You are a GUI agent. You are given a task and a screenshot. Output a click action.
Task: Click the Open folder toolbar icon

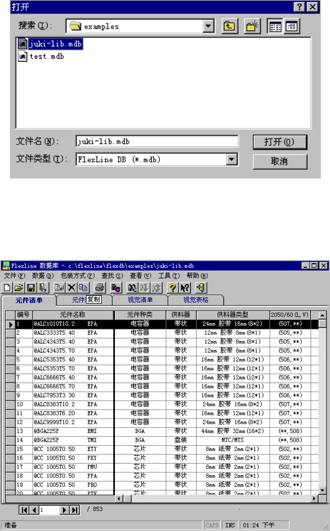click(19, 288)
